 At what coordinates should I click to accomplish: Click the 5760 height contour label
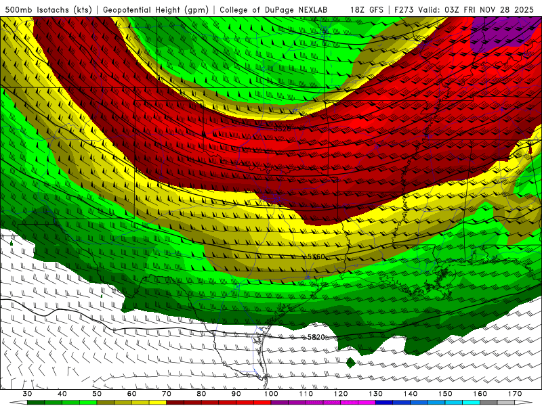tap(316, 256)
